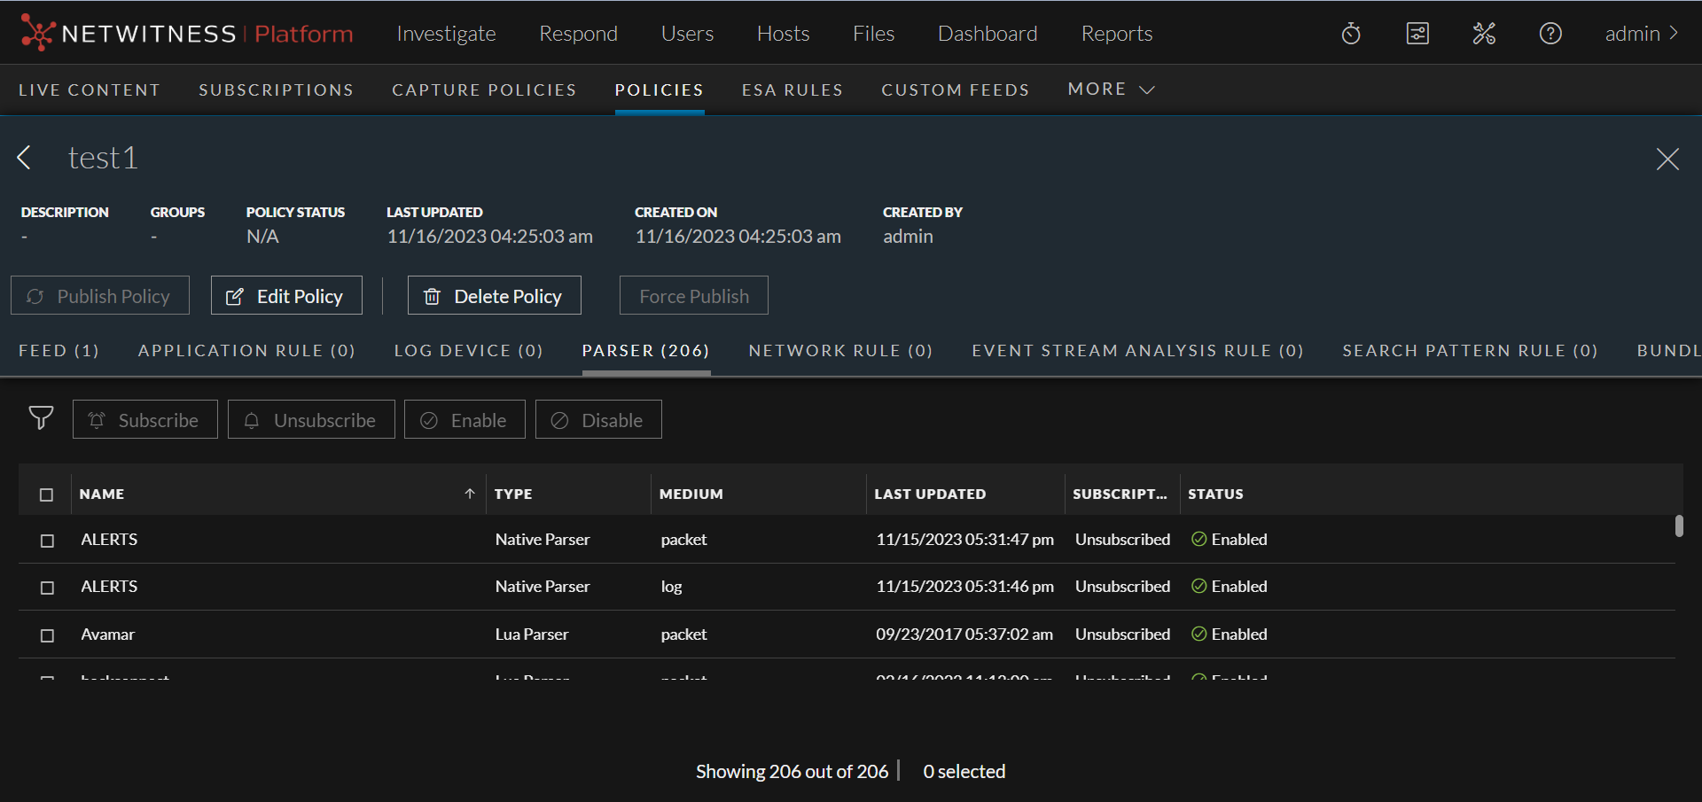Click the Edit Policy button
Screen dimensions: 1702x802
pos(286,296)
